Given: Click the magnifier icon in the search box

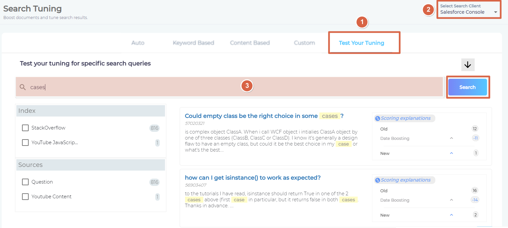Looking at the screenshot, I should [x=23, y=87].
